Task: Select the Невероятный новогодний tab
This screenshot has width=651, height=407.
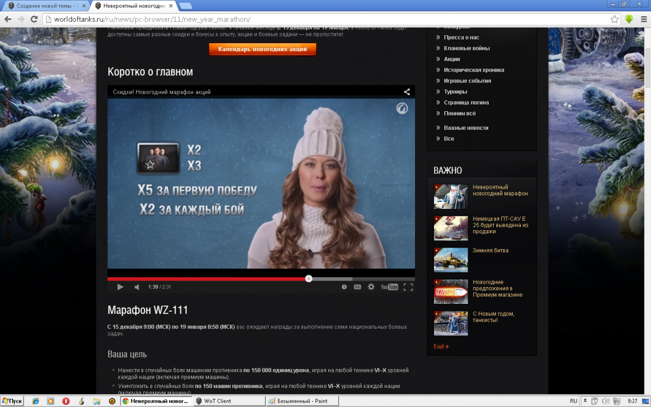Action: pos(133,5)
